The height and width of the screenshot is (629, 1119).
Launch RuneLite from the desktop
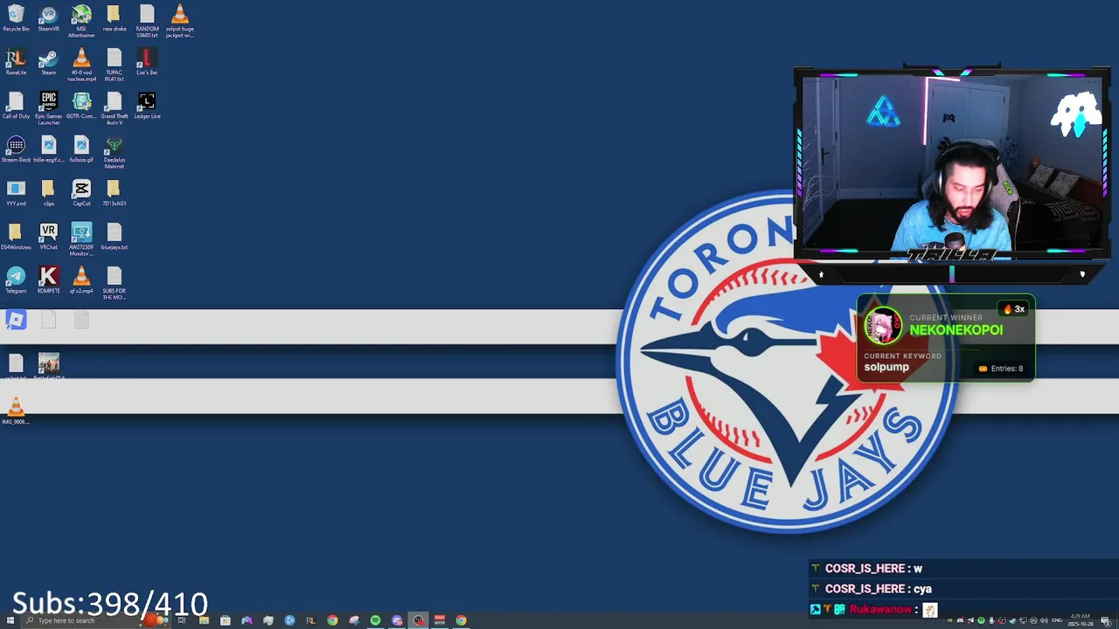click(x=16, y=62)
